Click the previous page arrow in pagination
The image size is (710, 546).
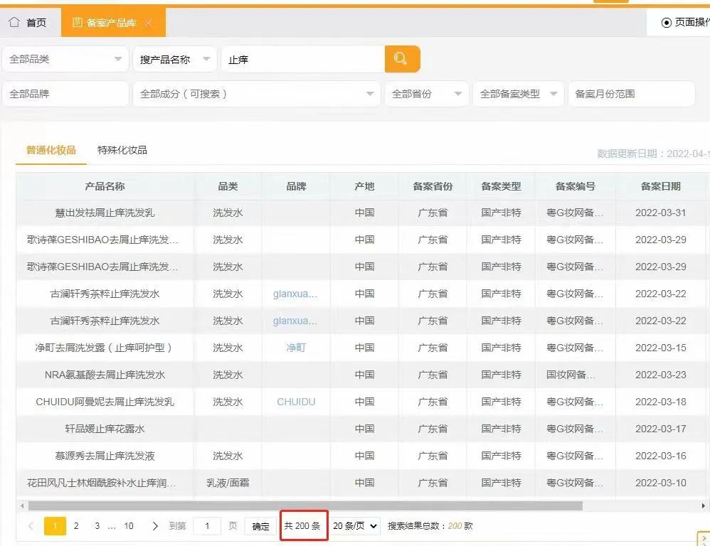tap(31, 525)
